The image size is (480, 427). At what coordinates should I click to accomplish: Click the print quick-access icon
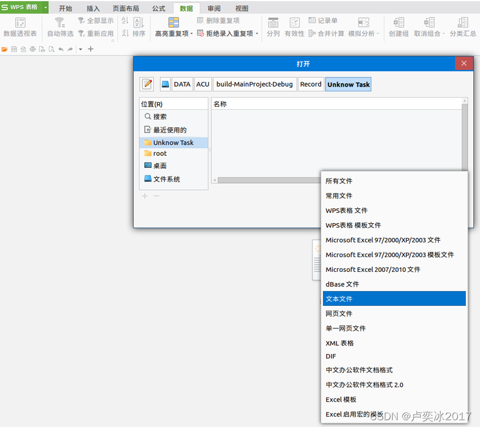[x=32, y=49]
